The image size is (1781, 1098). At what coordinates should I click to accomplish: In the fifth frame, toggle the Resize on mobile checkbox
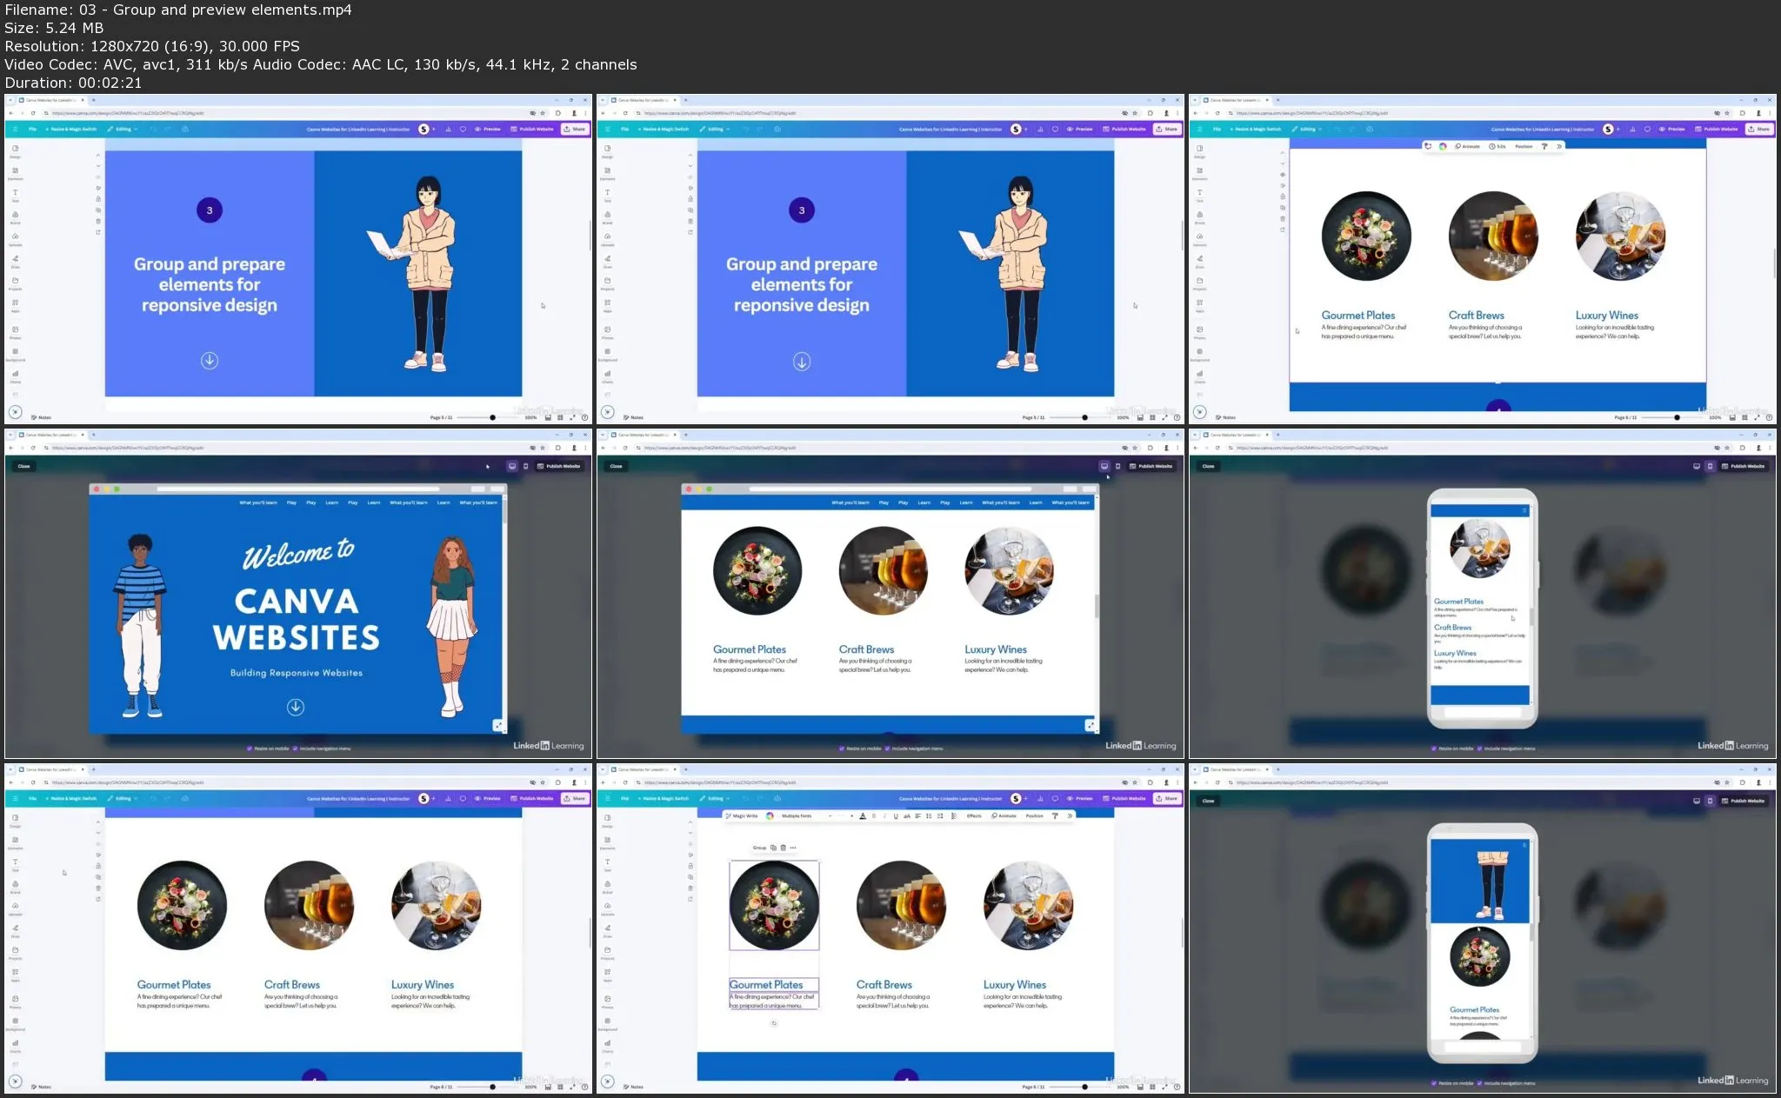point(842,749)
